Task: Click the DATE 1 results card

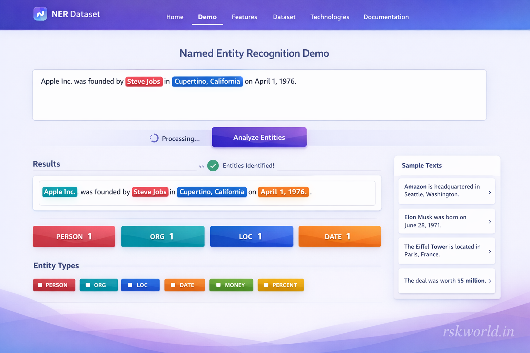Action: 339,236
